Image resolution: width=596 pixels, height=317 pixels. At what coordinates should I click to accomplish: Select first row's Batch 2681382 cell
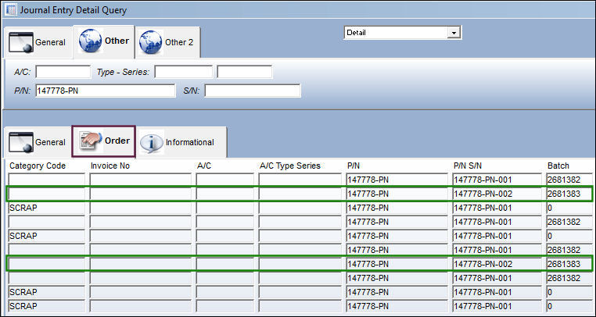pyautogui.click(x=569, y=180)
